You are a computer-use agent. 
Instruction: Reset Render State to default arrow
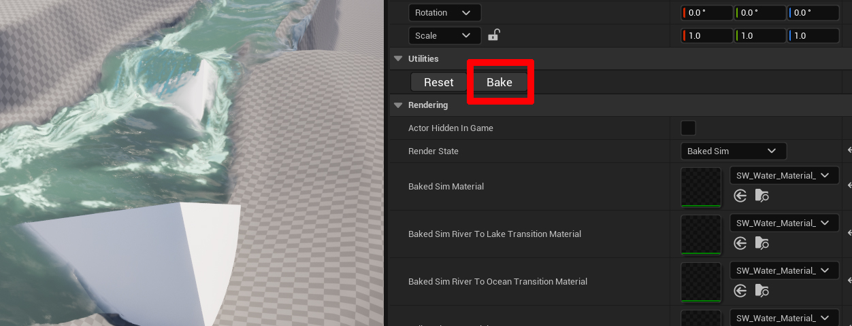pyautogui.click(x=849, y=151)
